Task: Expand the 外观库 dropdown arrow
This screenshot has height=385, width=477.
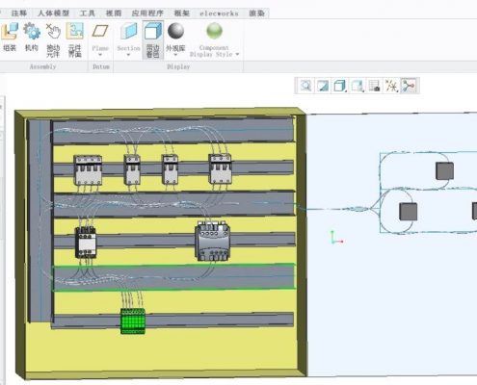Action: [175, 55]
